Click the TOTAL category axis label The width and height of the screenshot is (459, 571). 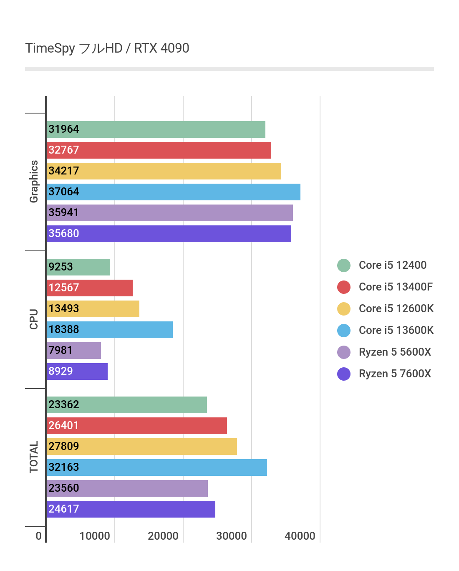click(x=34, y=457)
